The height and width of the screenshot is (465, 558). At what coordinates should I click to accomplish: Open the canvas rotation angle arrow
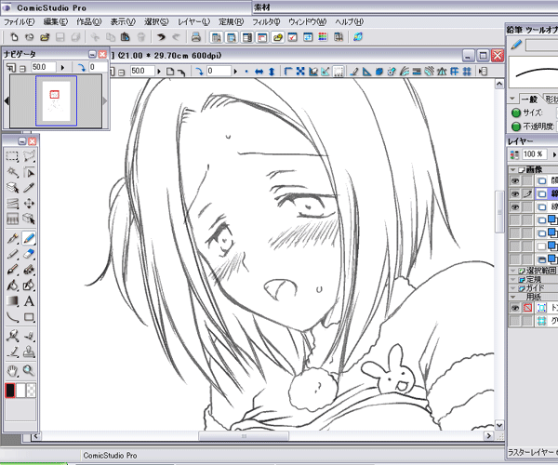[235, 72]
